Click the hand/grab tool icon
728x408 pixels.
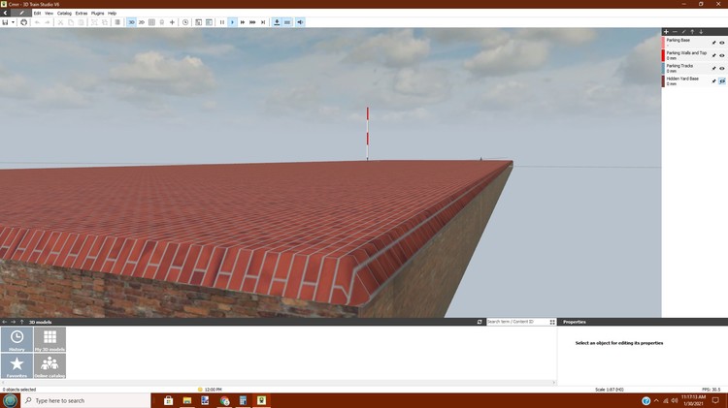click(x=23, y=22)
